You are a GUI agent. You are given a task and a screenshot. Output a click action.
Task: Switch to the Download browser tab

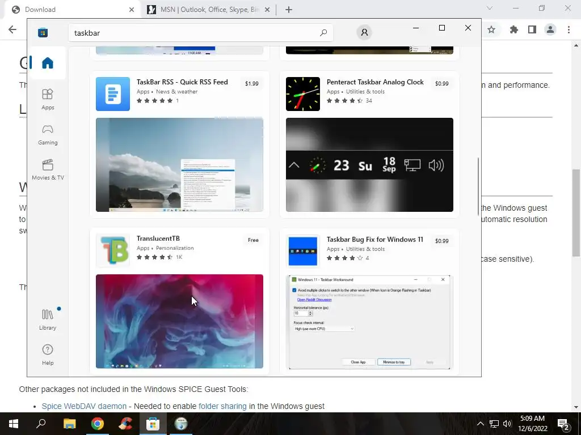pos(70,10)
